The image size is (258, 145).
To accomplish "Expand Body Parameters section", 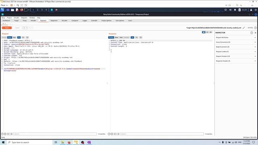I will tap(236, 47).
